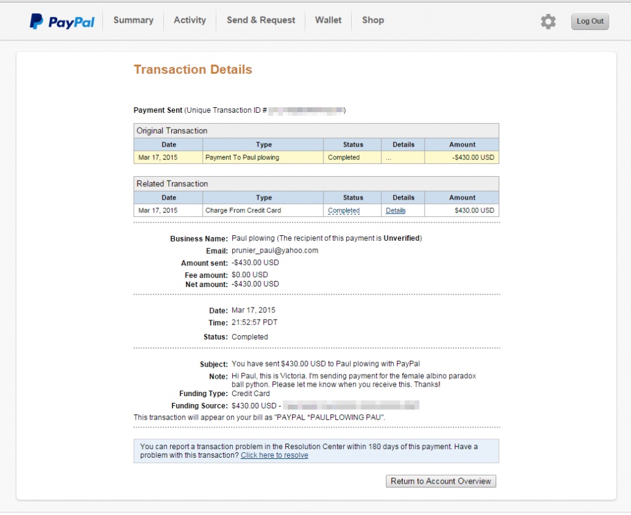Image resolution: width=631 pixels, height=515 pixels.
Task: Click the Amount sent value -$430.00 USD
Action: pos(255,262)
